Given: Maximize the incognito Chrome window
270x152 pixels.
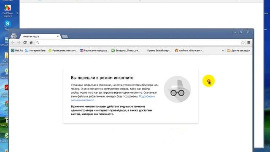Looking at the screenshot, I should [x=241, y=32].
